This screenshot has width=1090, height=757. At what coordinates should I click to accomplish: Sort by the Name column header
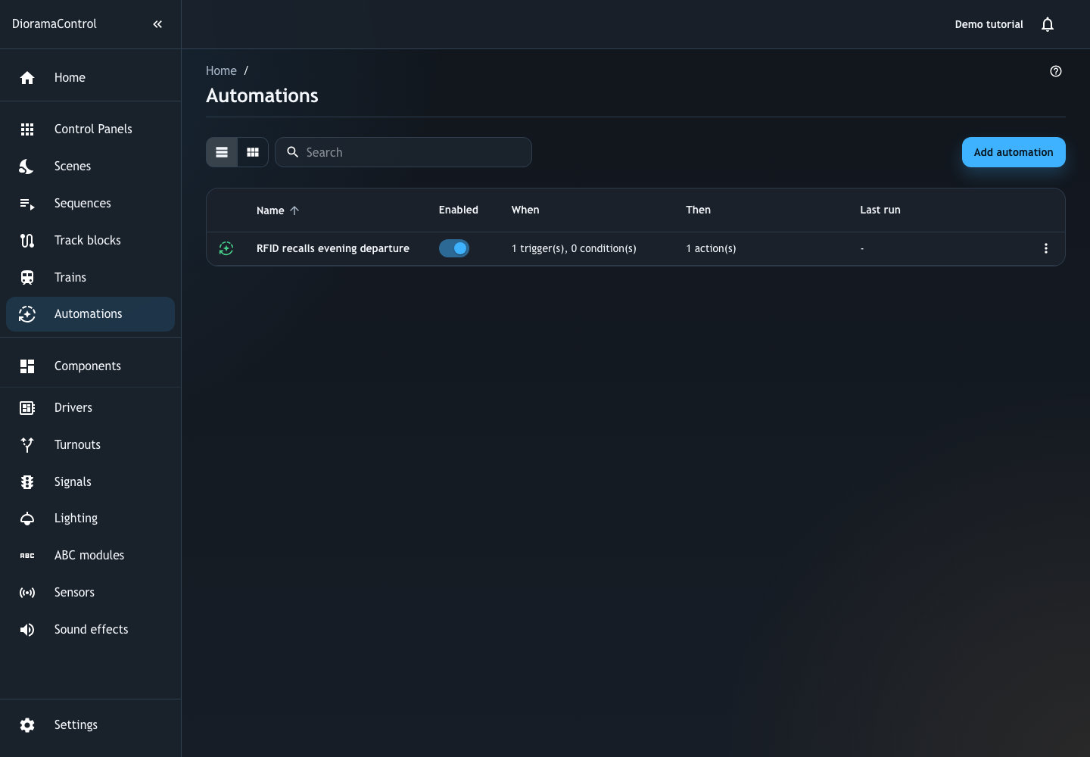click(x=270, y=210)
